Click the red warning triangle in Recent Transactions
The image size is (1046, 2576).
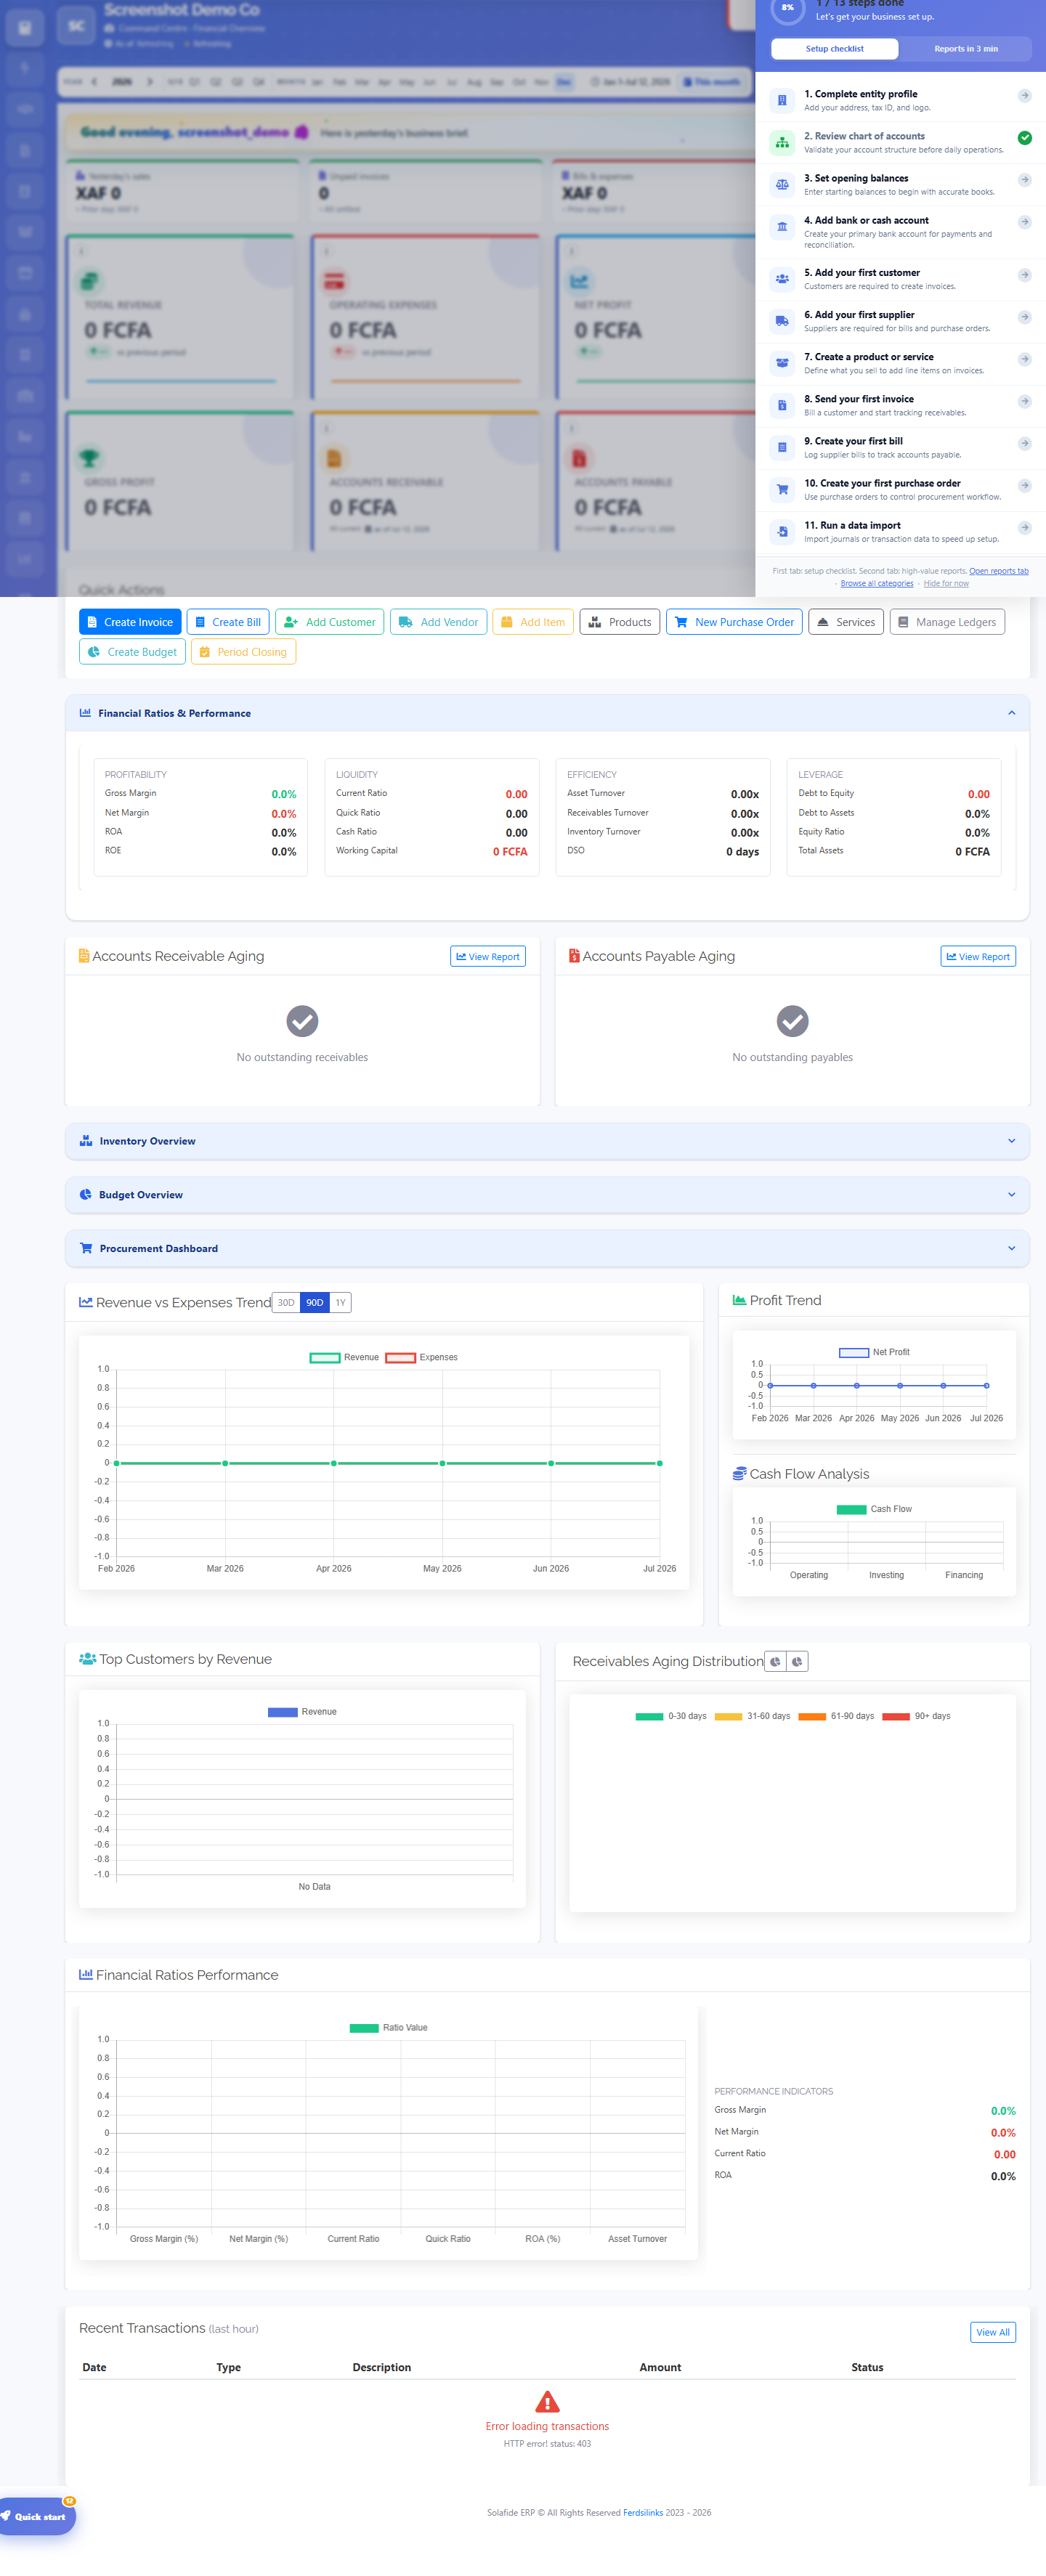coord(547,2401)
